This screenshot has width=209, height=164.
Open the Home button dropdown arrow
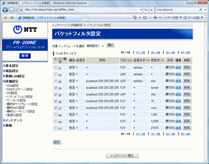[140, 18]
